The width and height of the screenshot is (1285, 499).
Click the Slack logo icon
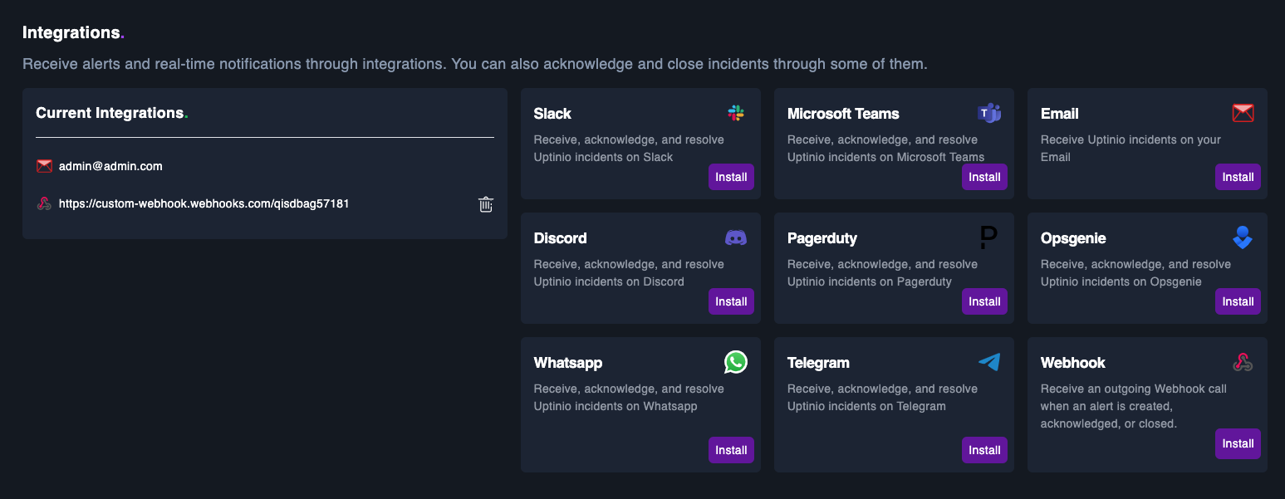tap(736, 113)
